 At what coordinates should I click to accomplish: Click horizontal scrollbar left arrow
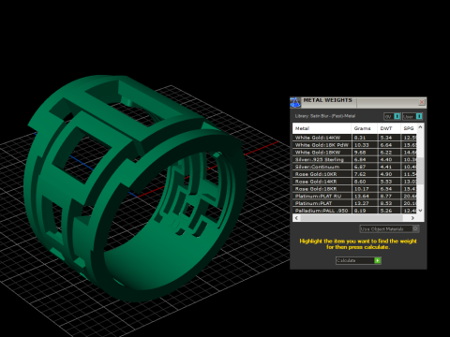pyautogui.click(x=297, y=218)
